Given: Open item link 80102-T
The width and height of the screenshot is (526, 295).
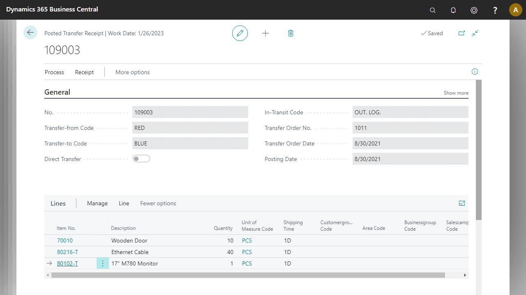Looking at the screenshot, I should point(67,263).
